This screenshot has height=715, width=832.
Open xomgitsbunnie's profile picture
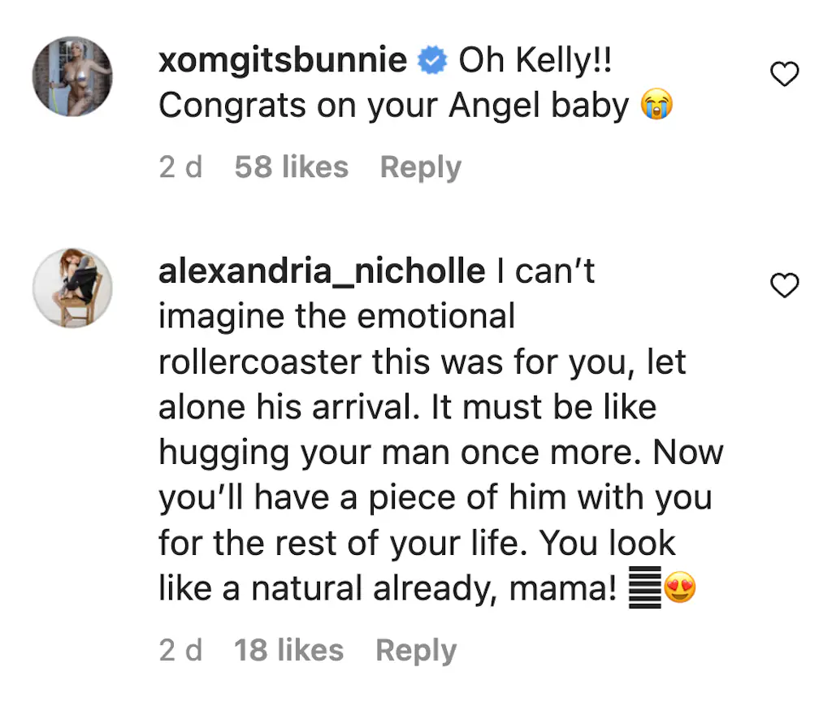72,76
